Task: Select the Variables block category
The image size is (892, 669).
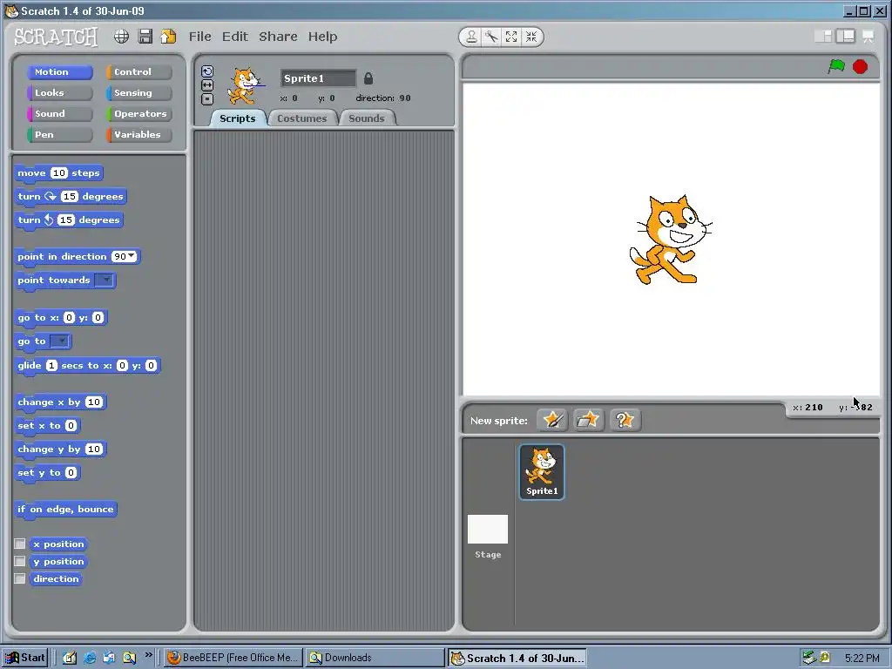Action: [139, 135]
